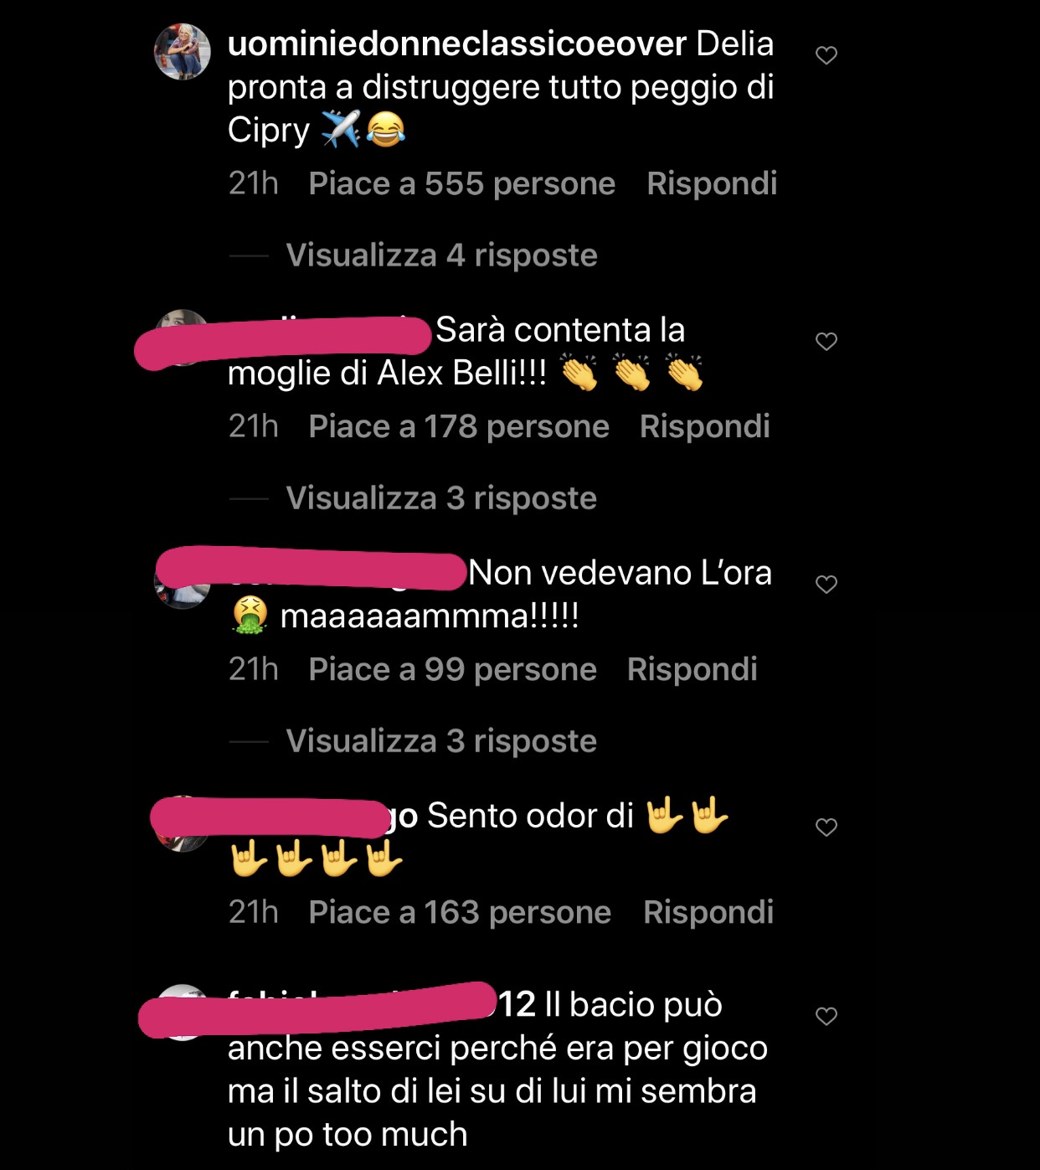
Task: Show 3 replies under the 'maaaaaammma' comment
Action: (441, 741)
